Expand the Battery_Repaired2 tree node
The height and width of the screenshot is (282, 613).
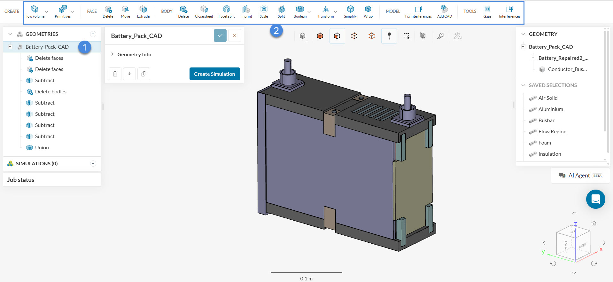tap(533, 58)
